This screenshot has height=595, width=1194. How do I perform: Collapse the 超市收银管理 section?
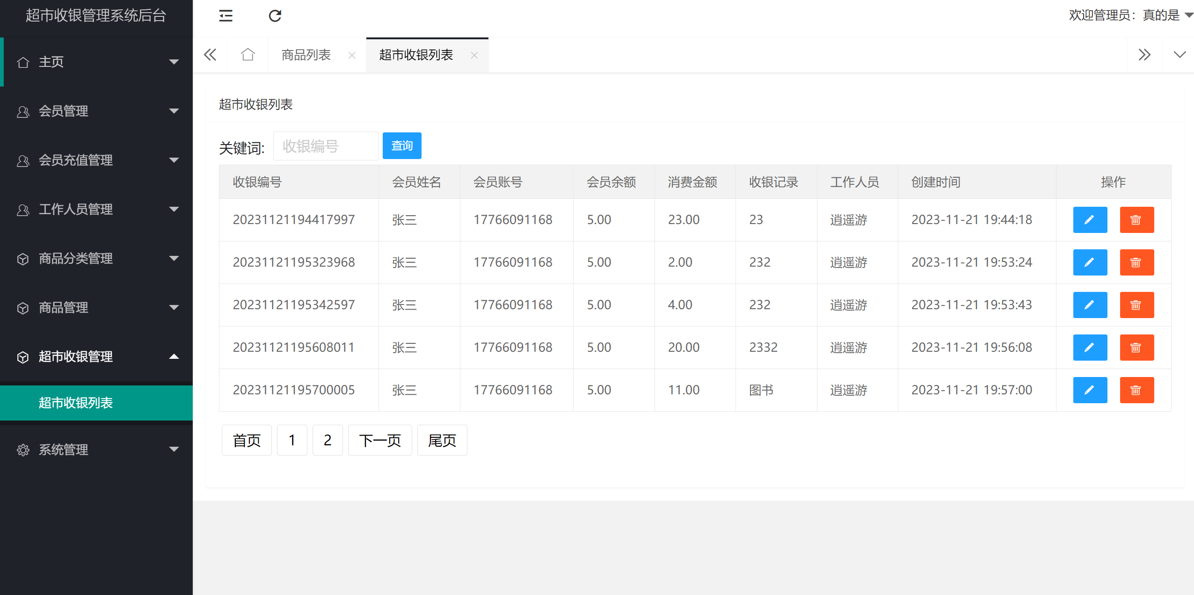click(x=174, y=356)
